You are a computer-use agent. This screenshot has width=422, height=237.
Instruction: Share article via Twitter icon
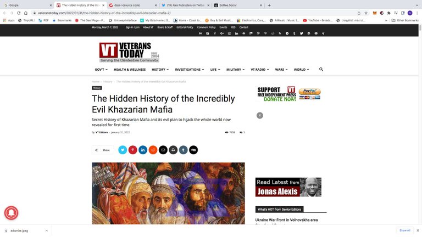(123, 150)
